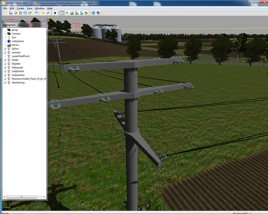Image resolution: width=268 pixels, height=214 pixels.
Task: Toggle the house navigation mode icon
Action: tap(62, 13)
